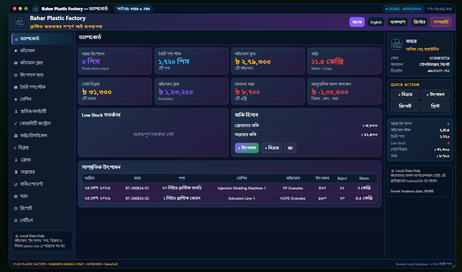Click batch BT-260924-02 in the table
This screenshot has height=272, width=462.
click(x=137, y=198)
